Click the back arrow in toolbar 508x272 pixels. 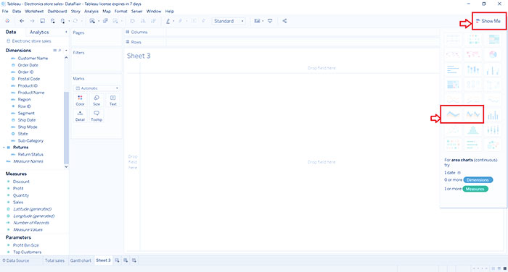(22, 21)
